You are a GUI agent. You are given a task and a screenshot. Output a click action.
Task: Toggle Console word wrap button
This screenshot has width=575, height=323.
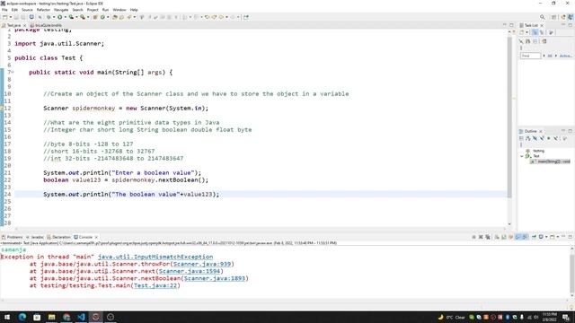[x=511, y=237]
